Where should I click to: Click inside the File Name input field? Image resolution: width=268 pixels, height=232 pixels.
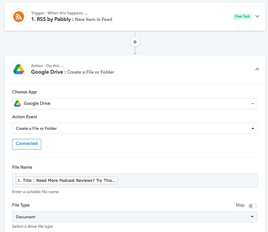click(x=135, y=180)
